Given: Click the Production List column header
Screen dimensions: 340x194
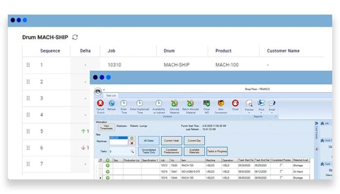Looking at the screenshot, I should tap(132, 160).
